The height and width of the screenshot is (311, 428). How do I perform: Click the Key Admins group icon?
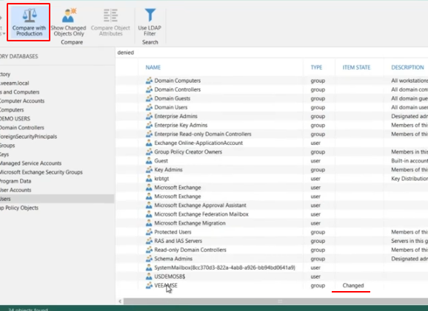[x=149, y=170]
